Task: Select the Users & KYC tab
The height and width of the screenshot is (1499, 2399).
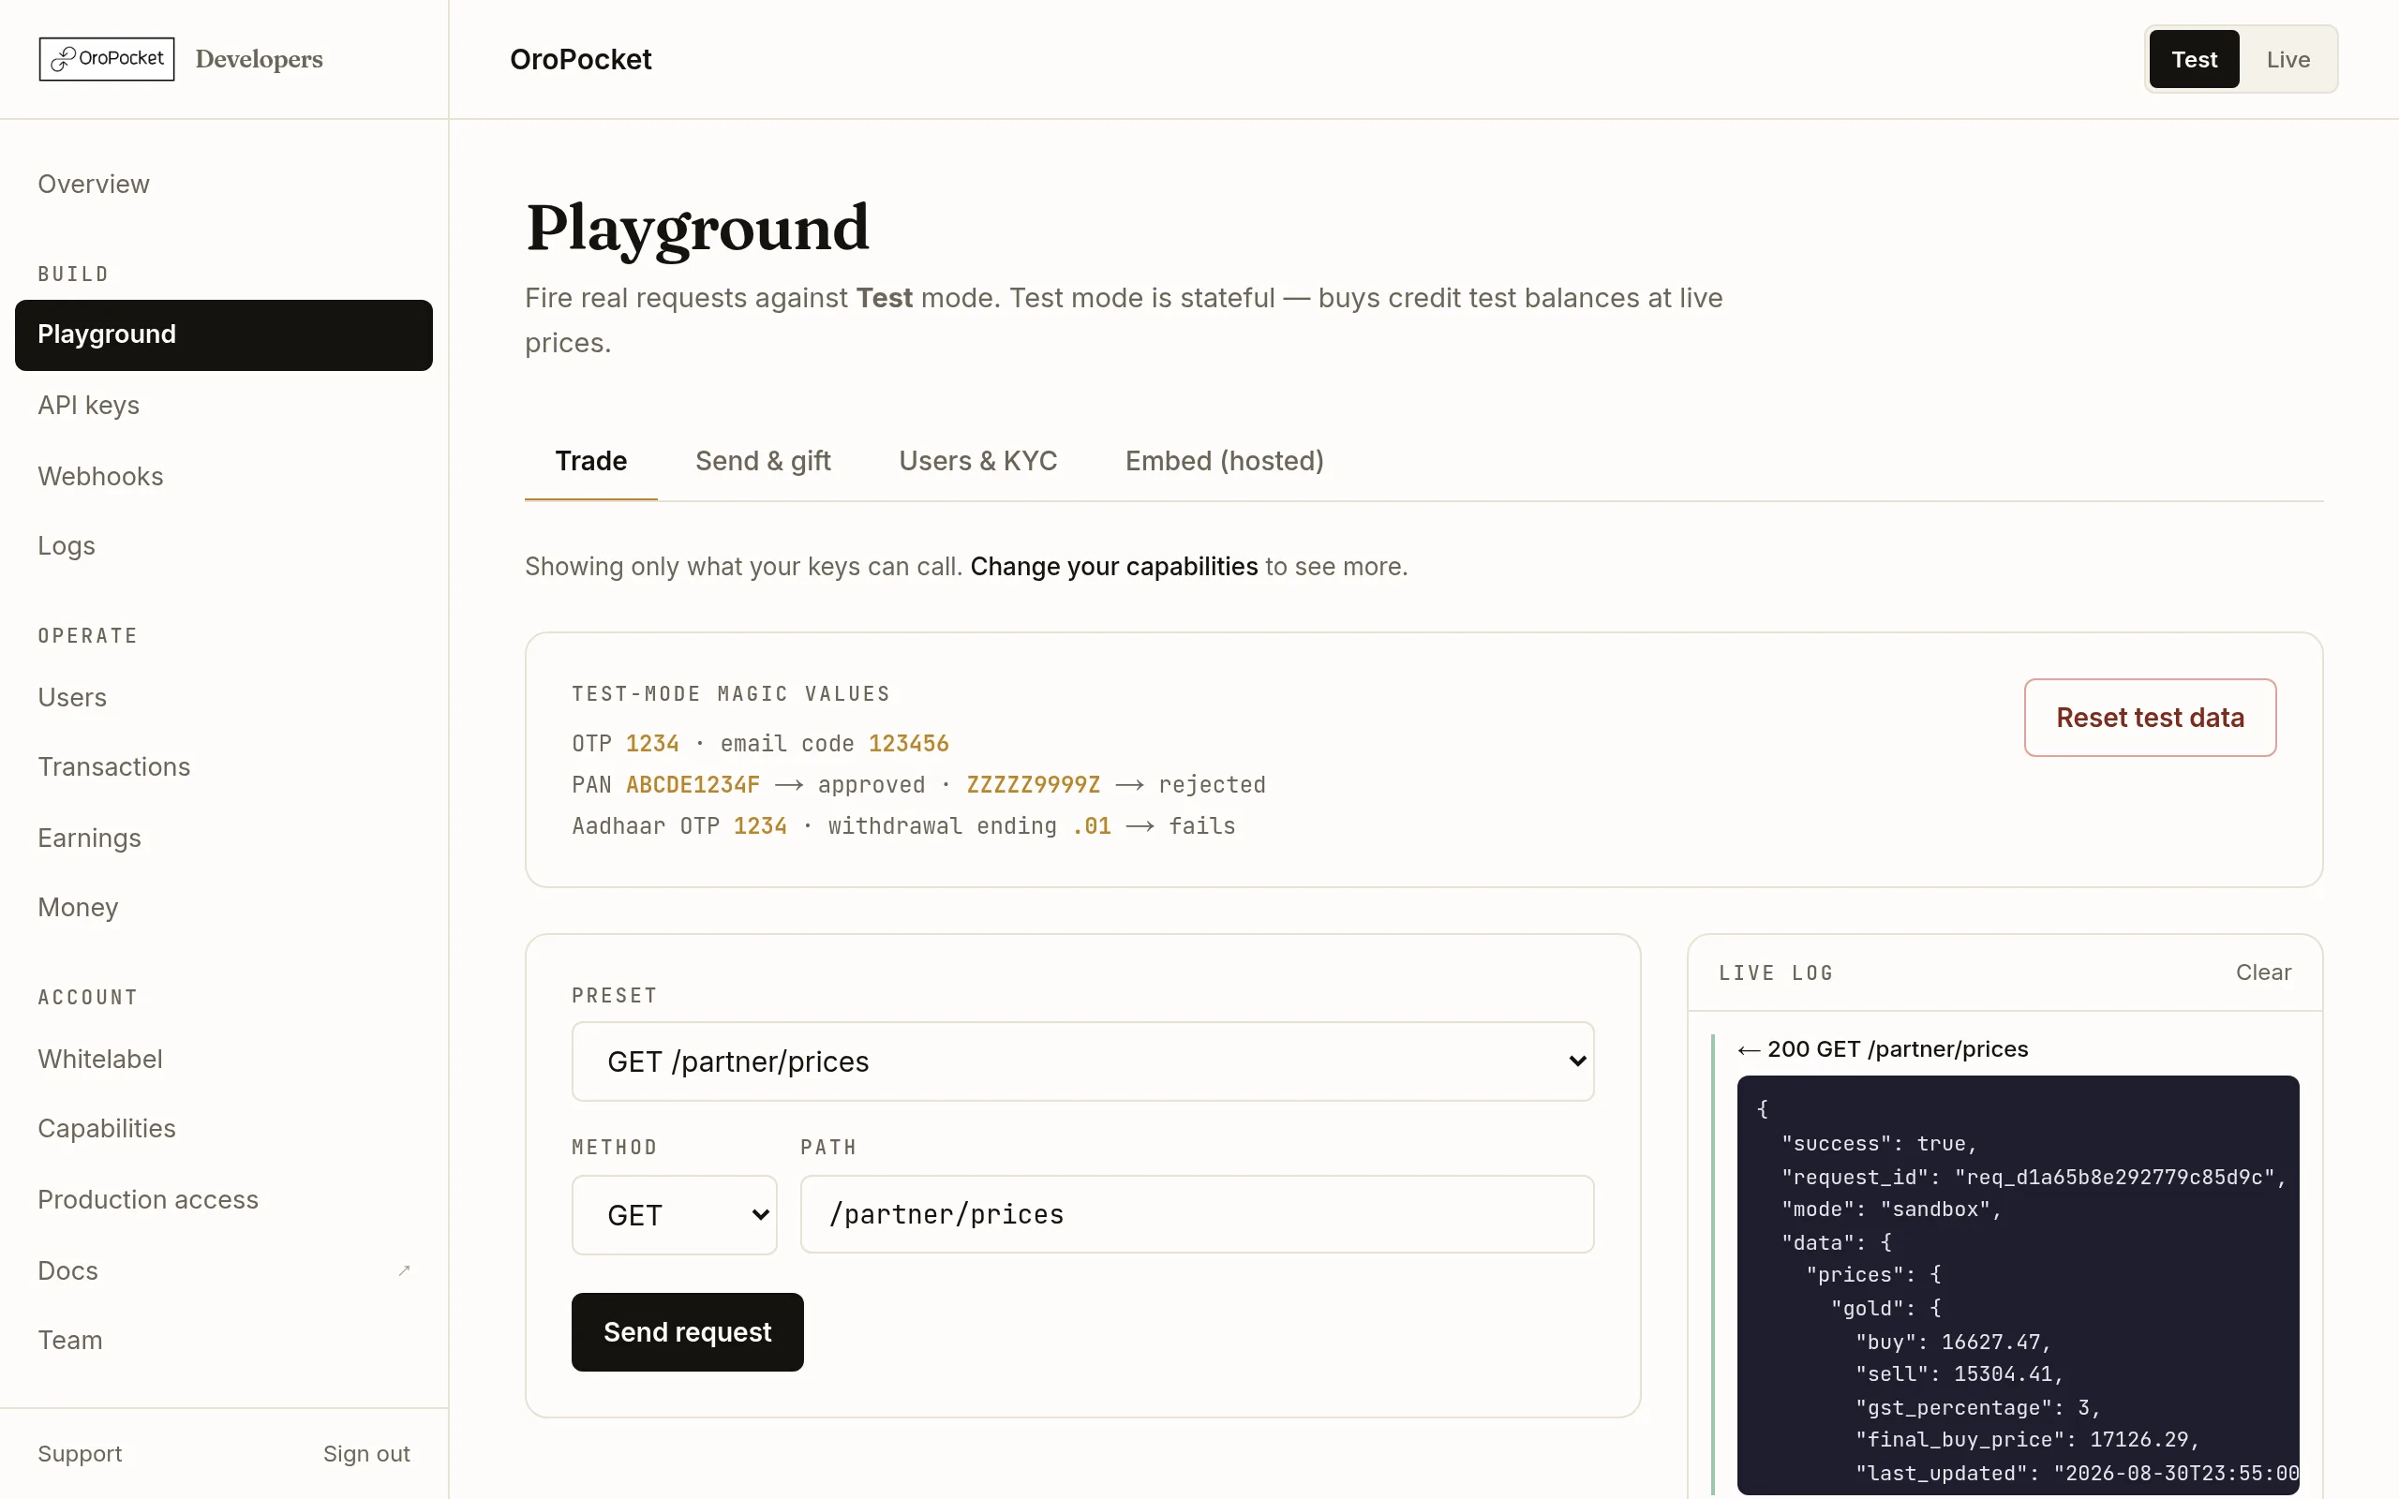Action: pos(977,461)
